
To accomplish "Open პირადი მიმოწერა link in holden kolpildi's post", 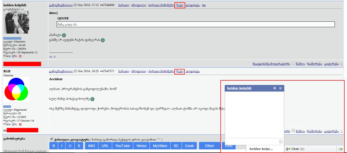I will point(161,5).
